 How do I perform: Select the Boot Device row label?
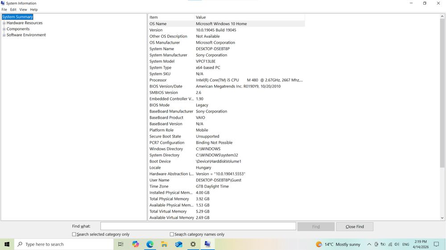[160, 161]
